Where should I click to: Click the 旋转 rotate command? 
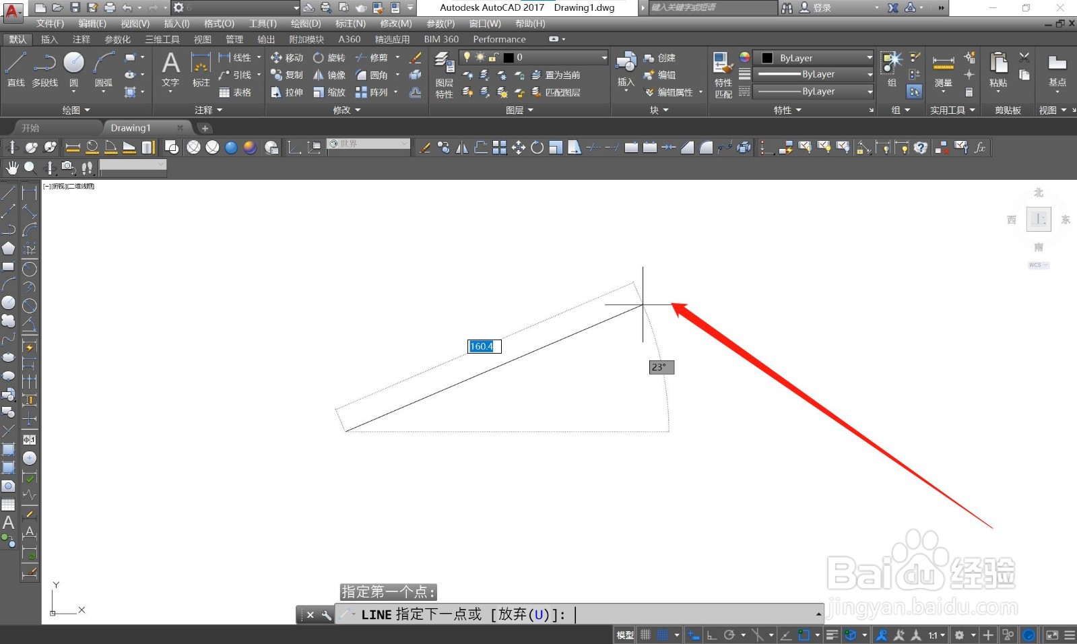tap(329, 58)
